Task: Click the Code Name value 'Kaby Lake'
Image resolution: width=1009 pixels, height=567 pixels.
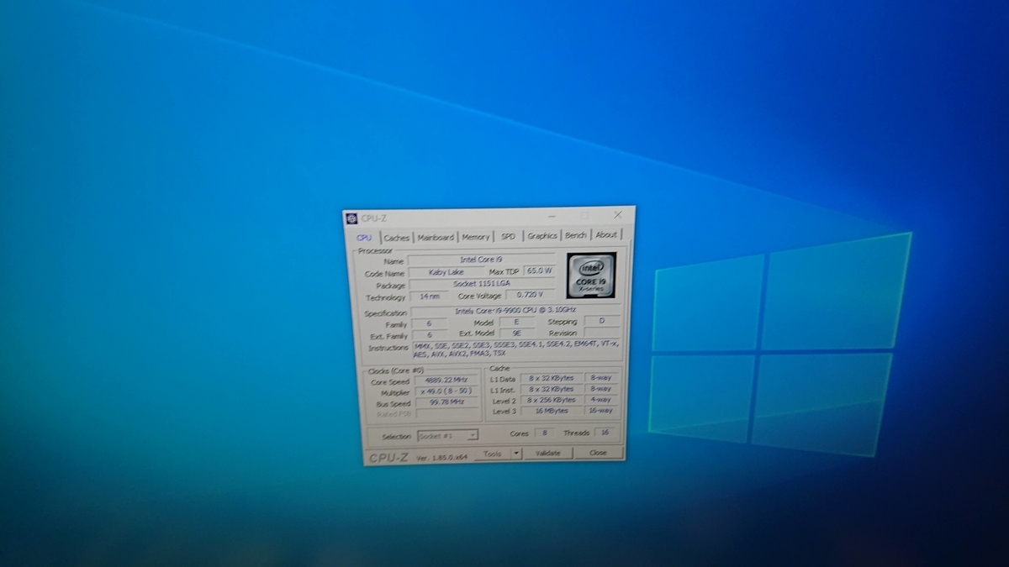Action: pyautogui.click(x=445, y=273)
